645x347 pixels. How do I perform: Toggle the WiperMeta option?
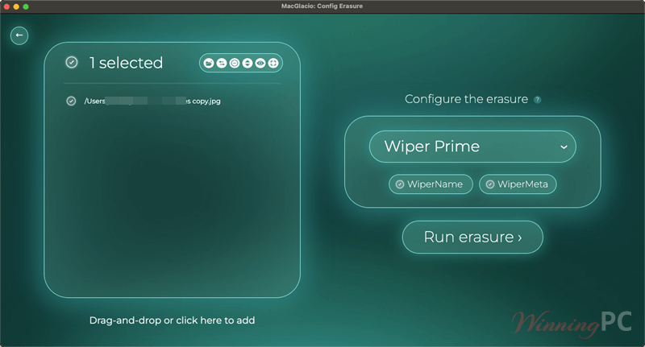[518, 184]
